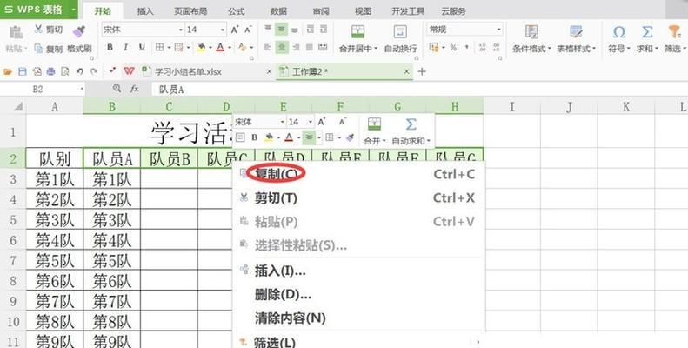The image size is (688, 348).
Task: Click the AutoSum (自动求和) icon in mini toolbar
Action: 411,124
